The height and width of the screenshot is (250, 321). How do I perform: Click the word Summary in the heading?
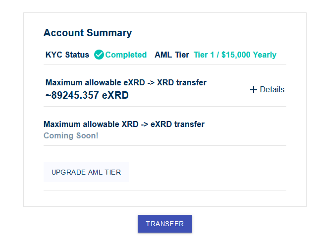point(109,33)
